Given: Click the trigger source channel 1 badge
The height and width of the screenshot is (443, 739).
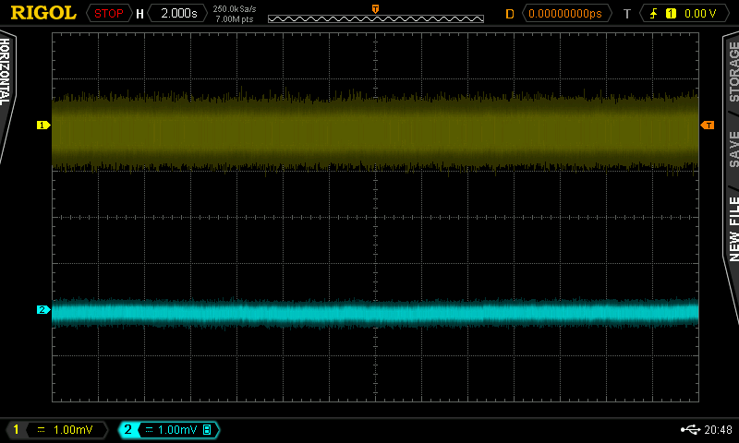Looking at the screenshot, I should point(671,14).
